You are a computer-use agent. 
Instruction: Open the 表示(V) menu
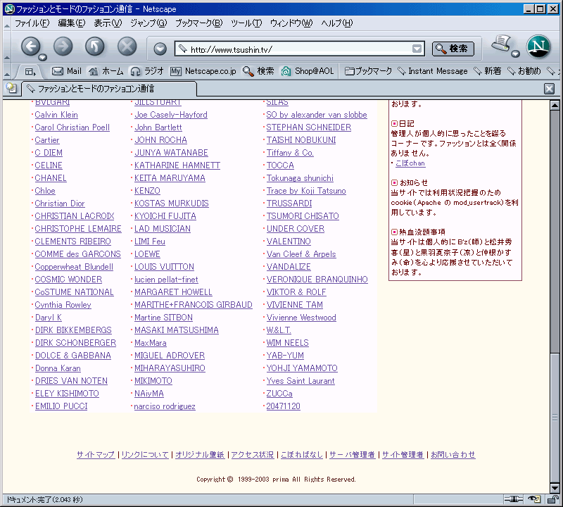[108, 23]
